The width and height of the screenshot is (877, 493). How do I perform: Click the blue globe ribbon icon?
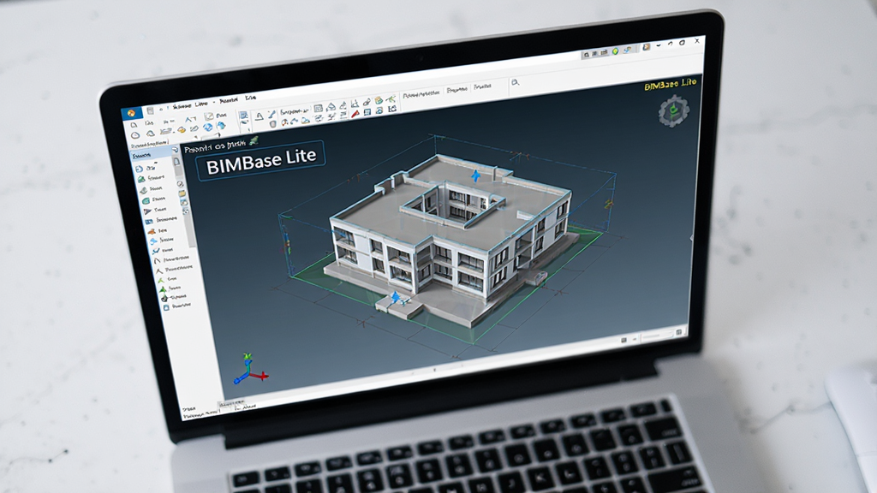click(207, 127)
